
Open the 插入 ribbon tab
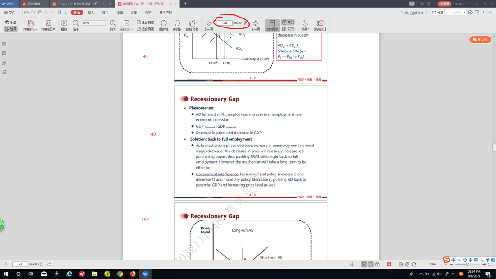tap(91, 13)
